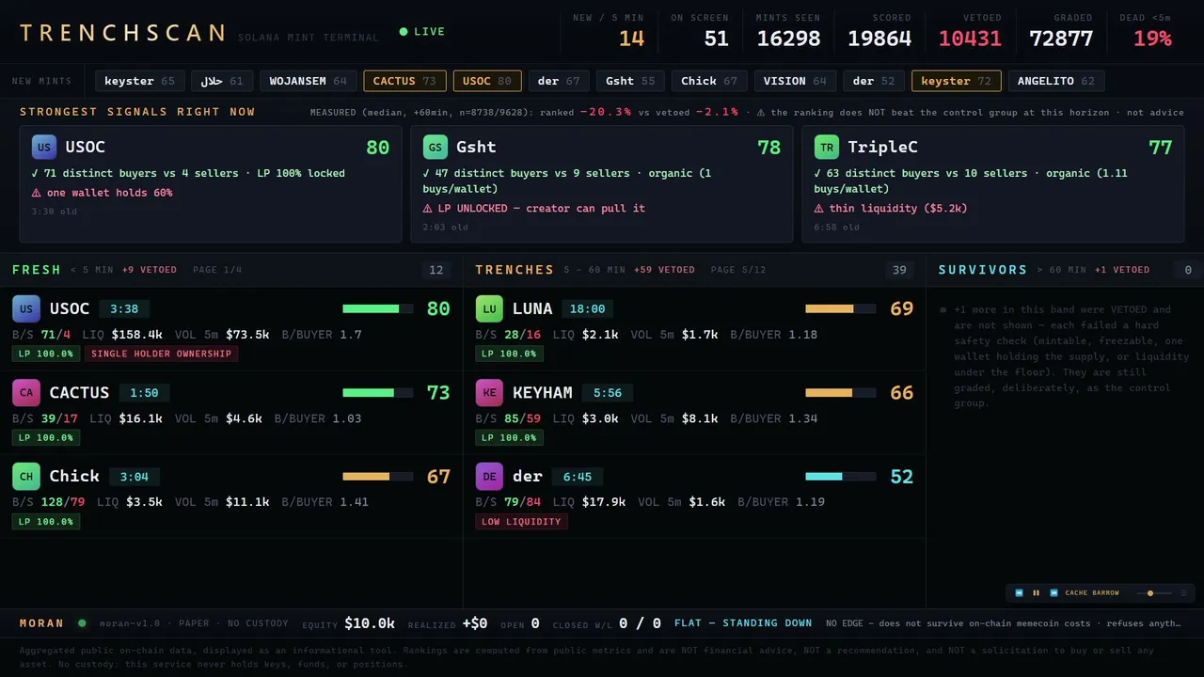Viewport: 1204px width, 677px height.
Task: Click the MINTS SEEN 16298 stat
Action: pos(788,31)
